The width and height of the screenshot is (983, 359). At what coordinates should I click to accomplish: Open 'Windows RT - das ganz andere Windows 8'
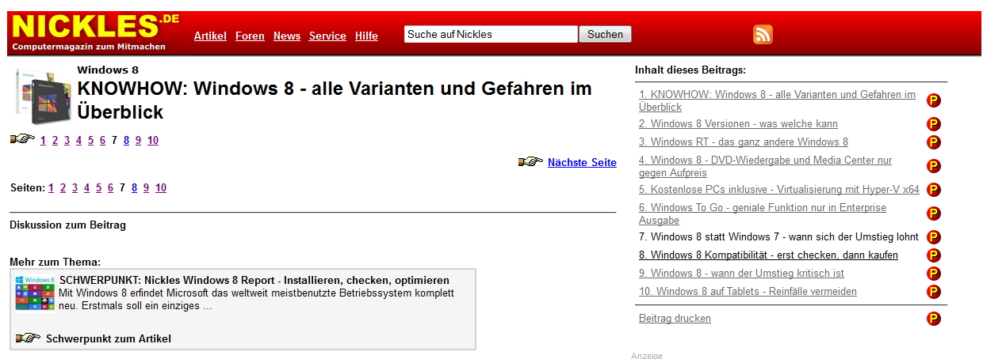pyautogui.click(x=744, y=142)
